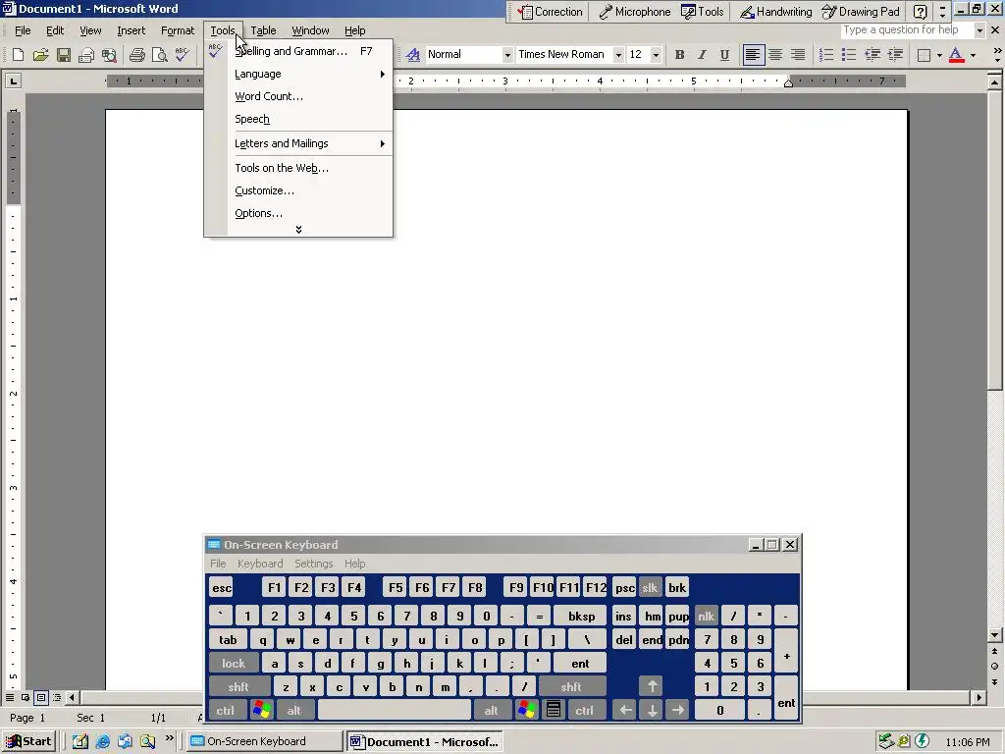Open Handwriting on the Language bar
The height and width of the screenshot is (754, 1005).
pos(775,12)
